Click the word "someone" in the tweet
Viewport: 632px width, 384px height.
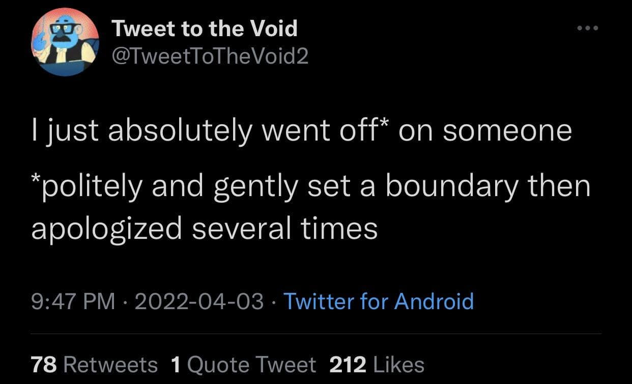tap(507, 131)
